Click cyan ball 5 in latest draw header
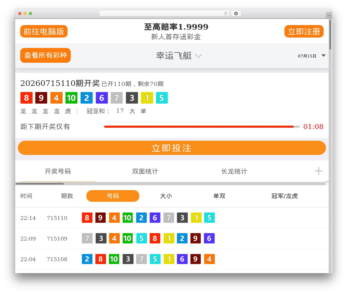The width and height of the screenshot is (347, 294). pyautogui.click(x=162, y=98)
